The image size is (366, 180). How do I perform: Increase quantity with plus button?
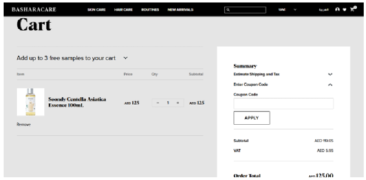pos(178,103)
